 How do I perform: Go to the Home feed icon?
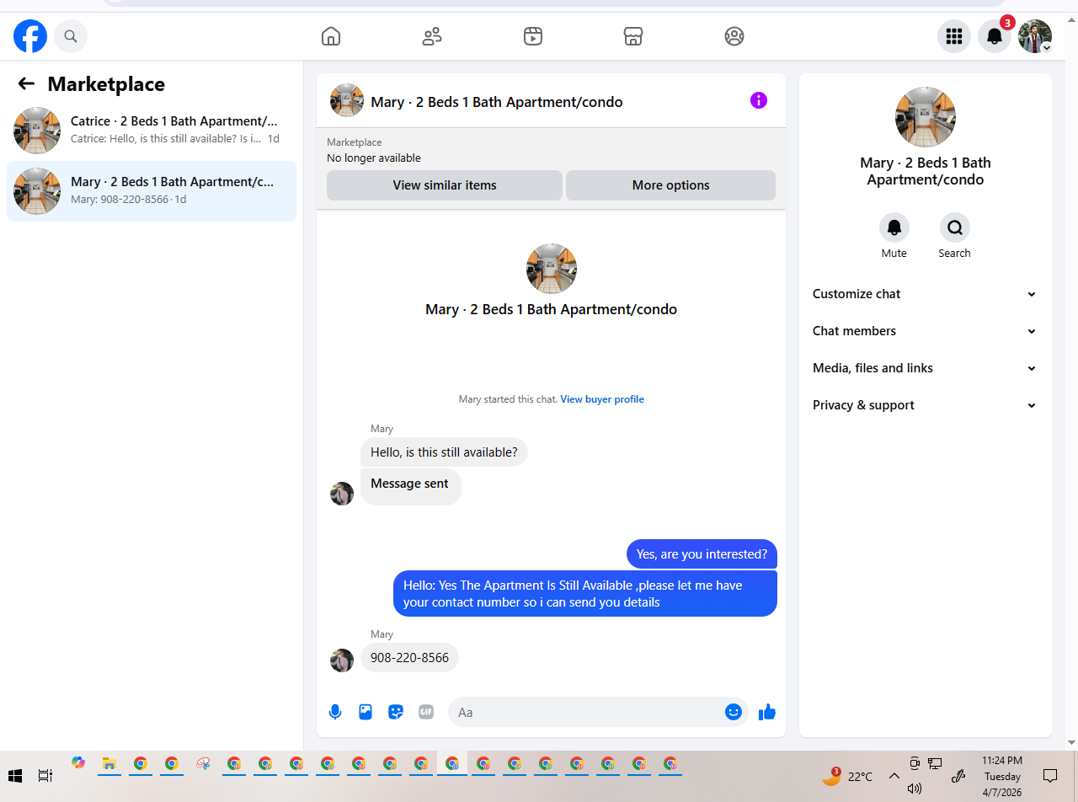click(x=331, y=36)
